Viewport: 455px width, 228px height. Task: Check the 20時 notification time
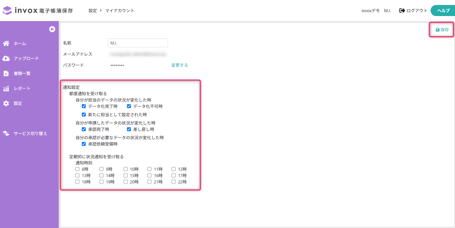pyautogui.click(x=126, y=182)
